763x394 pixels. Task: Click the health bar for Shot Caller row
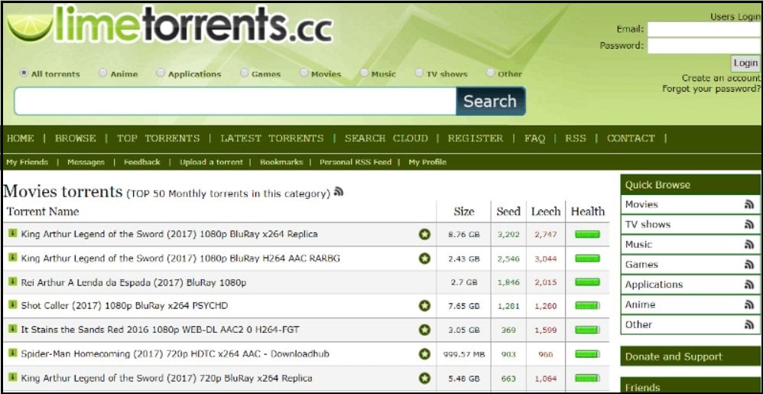click(x=587, y=306)
